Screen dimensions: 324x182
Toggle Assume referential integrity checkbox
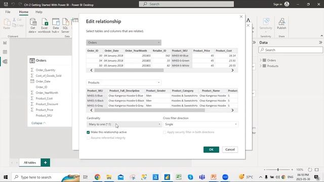88,138
